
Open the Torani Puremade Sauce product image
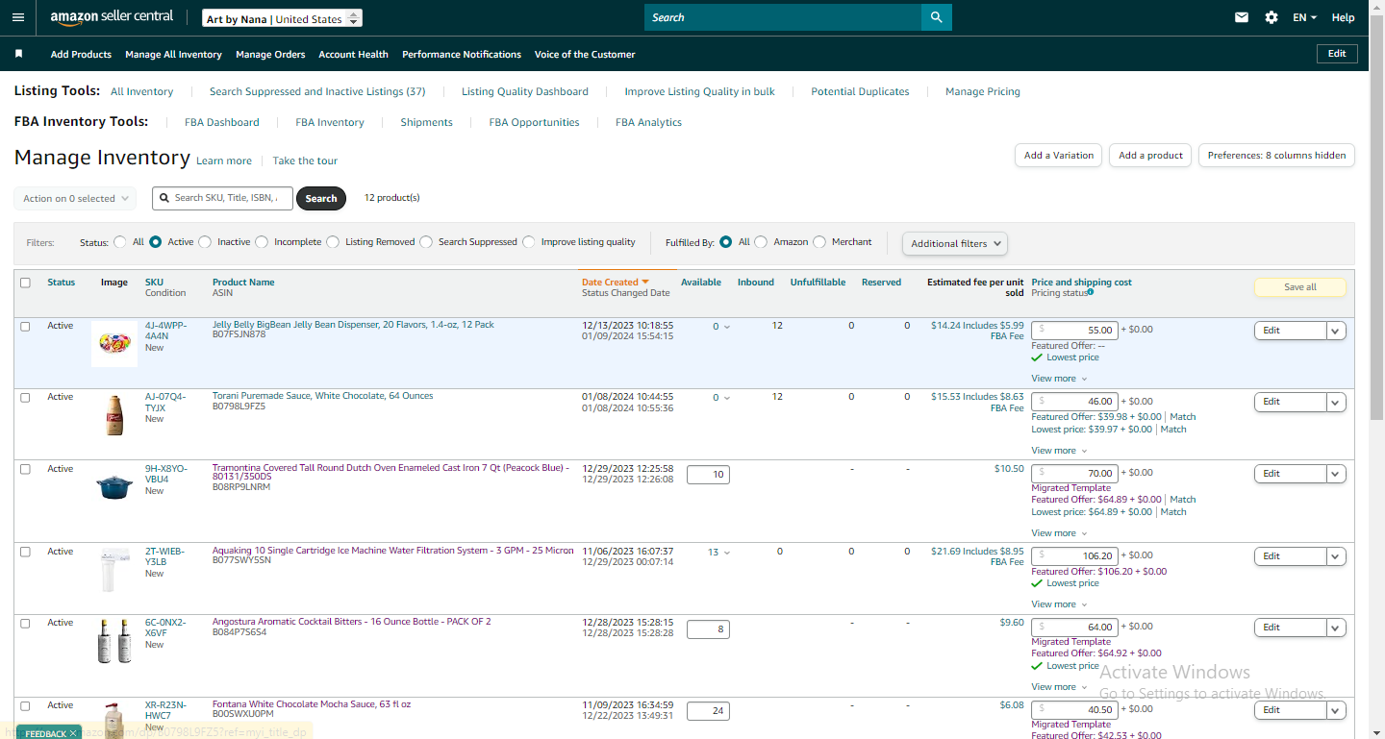coord(114,415)
